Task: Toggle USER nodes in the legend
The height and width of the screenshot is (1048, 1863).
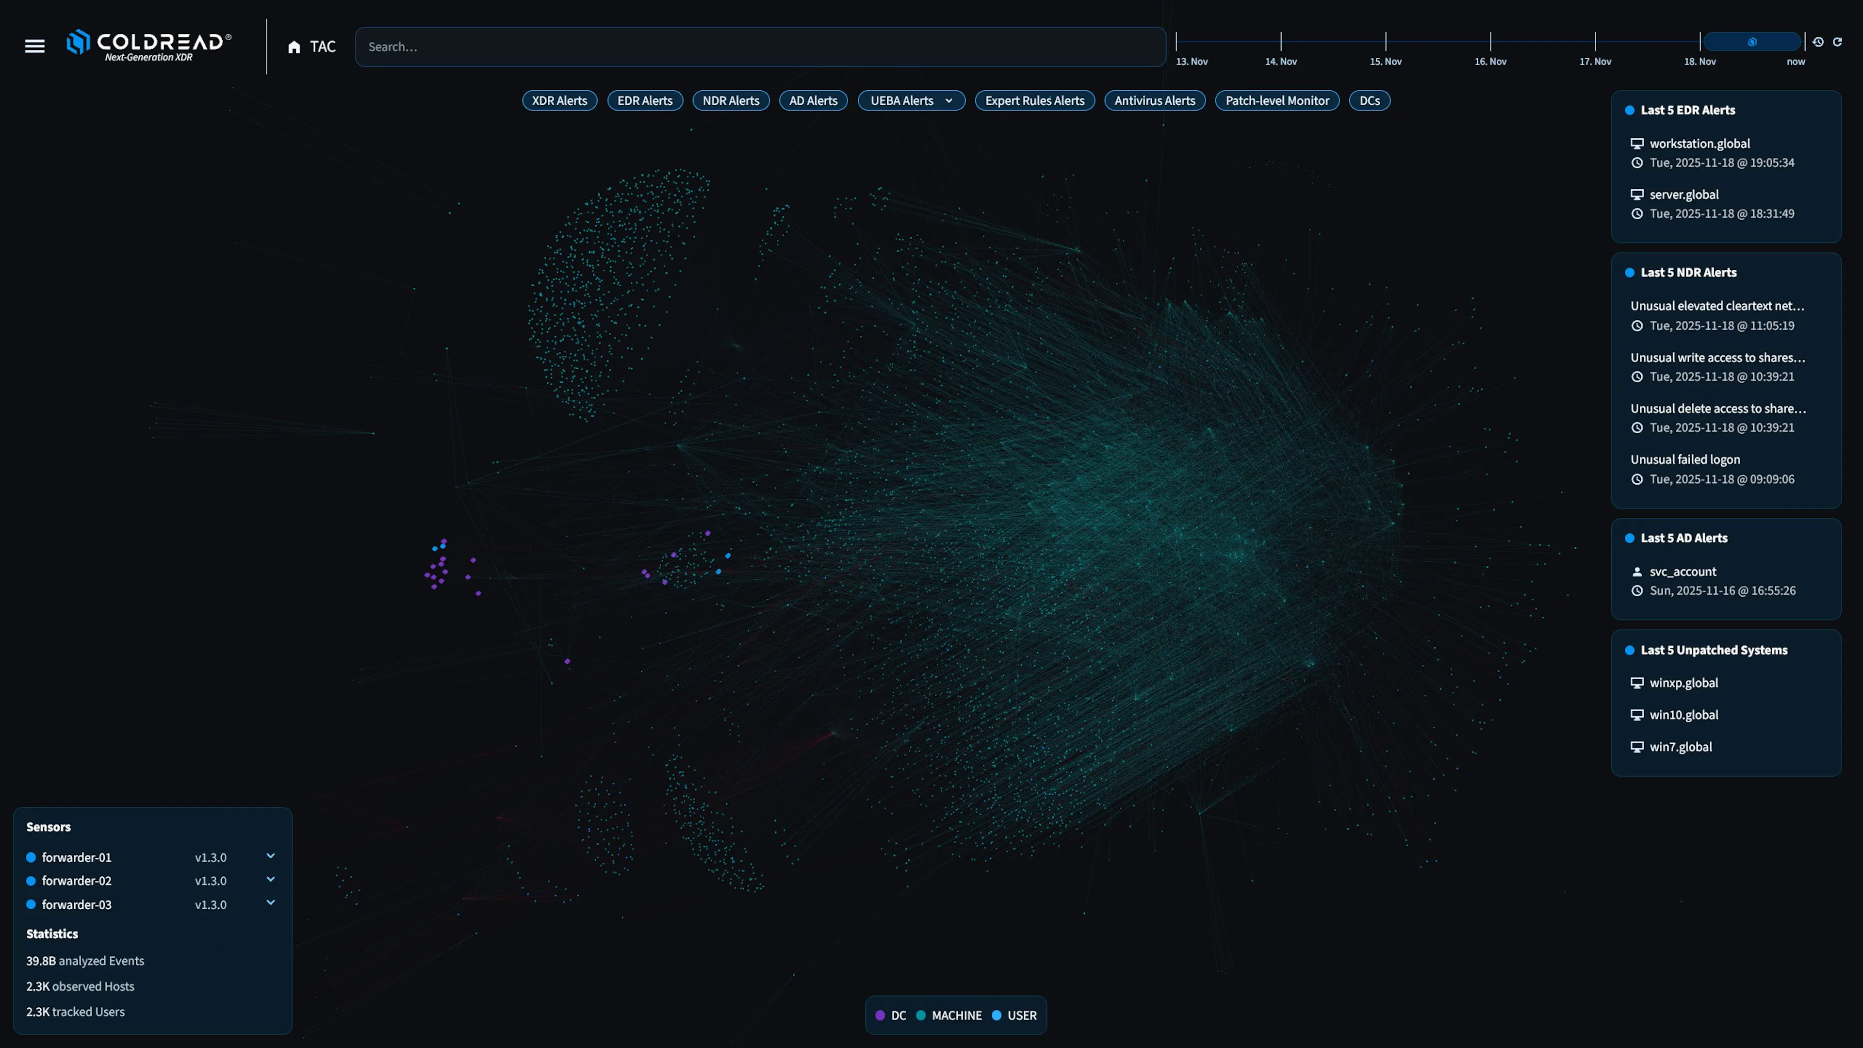Action: pos(1014,1015)
